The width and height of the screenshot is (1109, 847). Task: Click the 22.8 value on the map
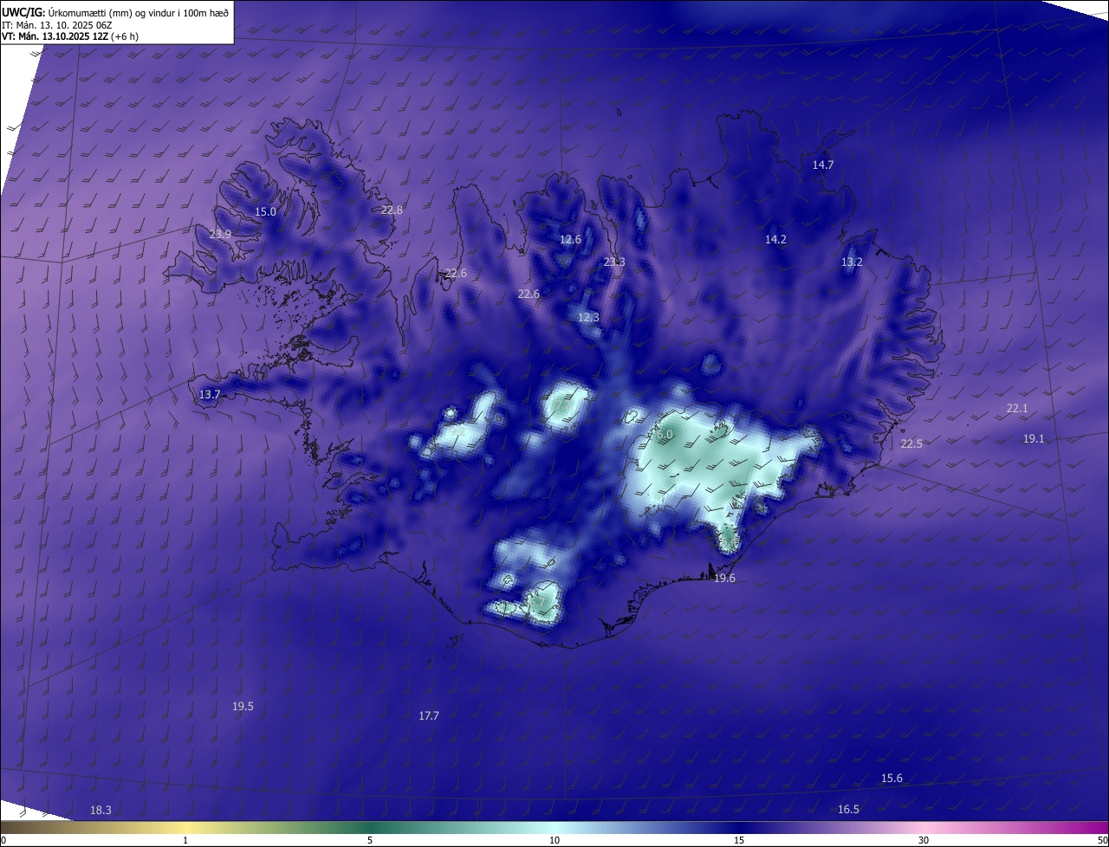point(392,210)
